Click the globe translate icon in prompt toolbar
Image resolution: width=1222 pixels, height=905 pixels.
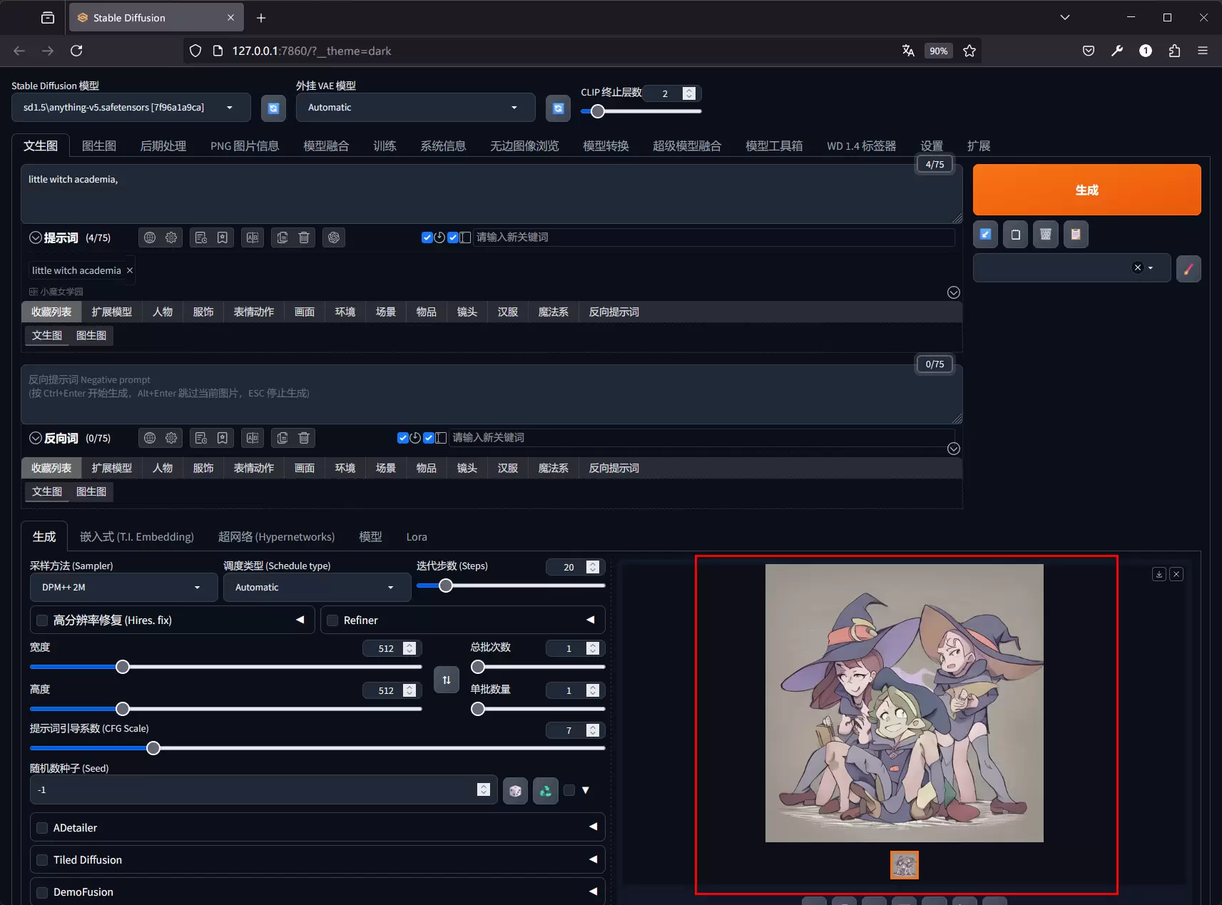tap(150, 237)
